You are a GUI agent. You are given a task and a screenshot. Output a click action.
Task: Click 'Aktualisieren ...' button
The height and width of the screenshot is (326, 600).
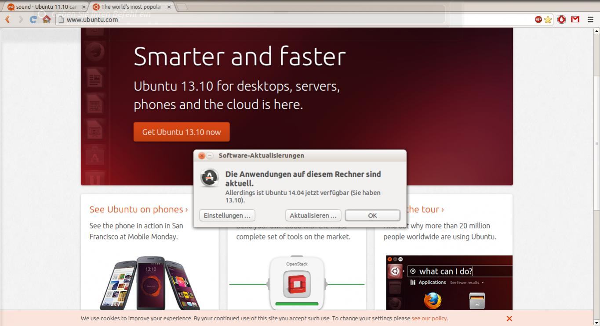(313, 215)
